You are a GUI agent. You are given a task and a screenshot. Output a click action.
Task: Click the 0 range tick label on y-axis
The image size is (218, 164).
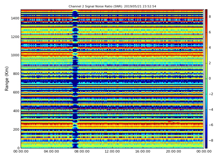[18, 148]
